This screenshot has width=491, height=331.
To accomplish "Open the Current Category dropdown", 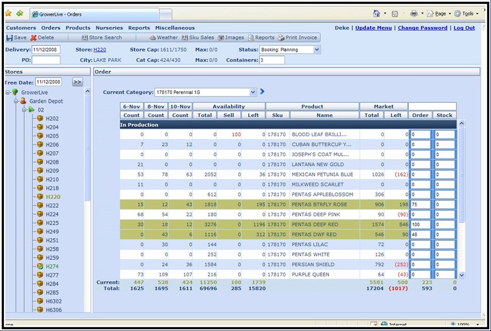I will pos(253,92).
